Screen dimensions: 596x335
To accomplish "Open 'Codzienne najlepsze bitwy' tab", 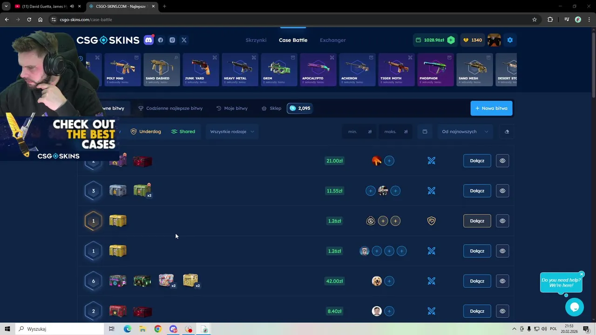I will [170, 108].
